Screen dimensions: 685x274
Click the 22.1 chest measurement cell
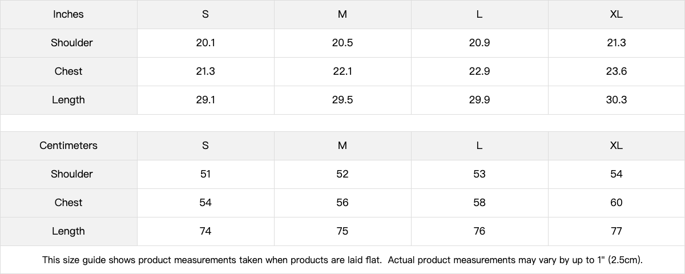tap(342, 71)
